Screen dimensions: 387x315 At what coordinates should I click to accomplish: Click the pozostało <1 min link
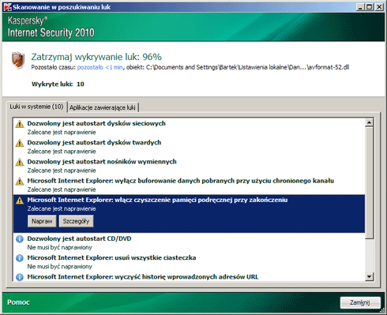[100, 67]
